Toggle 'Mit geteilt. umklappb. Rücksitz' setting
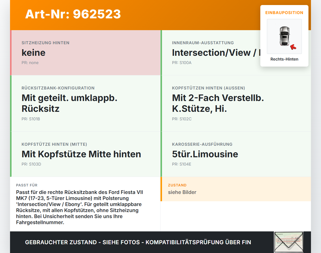 [70, 103]
